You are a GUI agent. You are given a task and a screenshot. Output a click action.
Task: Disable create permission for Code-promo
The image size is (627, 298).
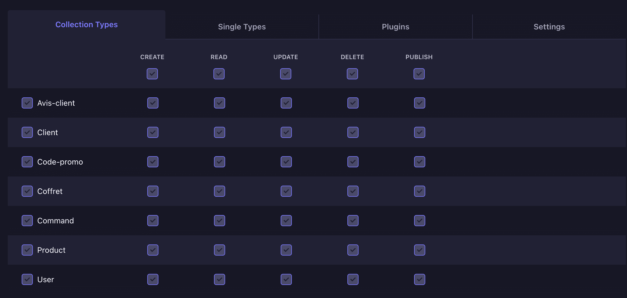pyautogui.click(x=153, y=162)
